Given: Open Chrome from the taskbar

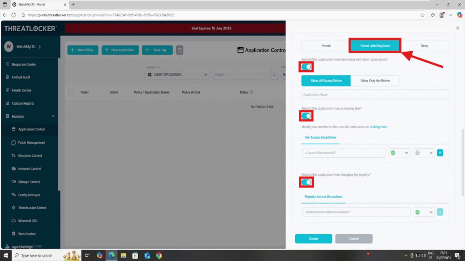Looking at the screenshot, I should [x=159, y=256].
